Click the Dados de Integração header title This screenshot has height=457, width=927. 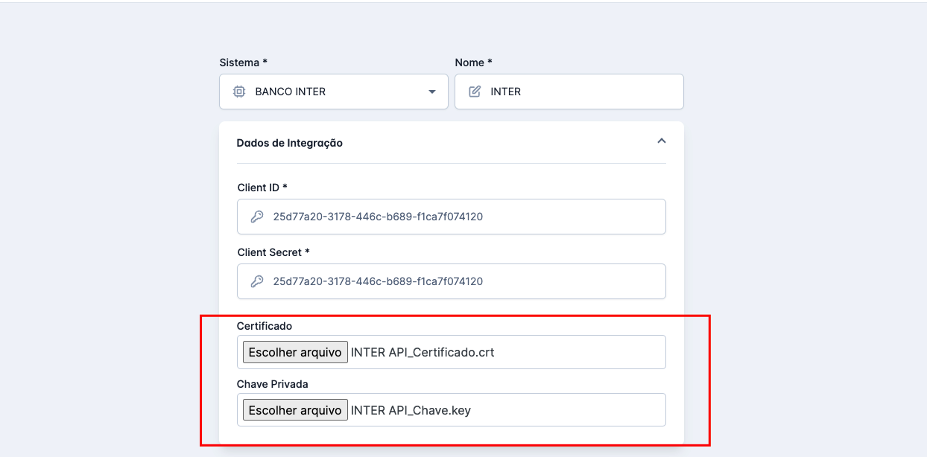click(x=289, y=143)
